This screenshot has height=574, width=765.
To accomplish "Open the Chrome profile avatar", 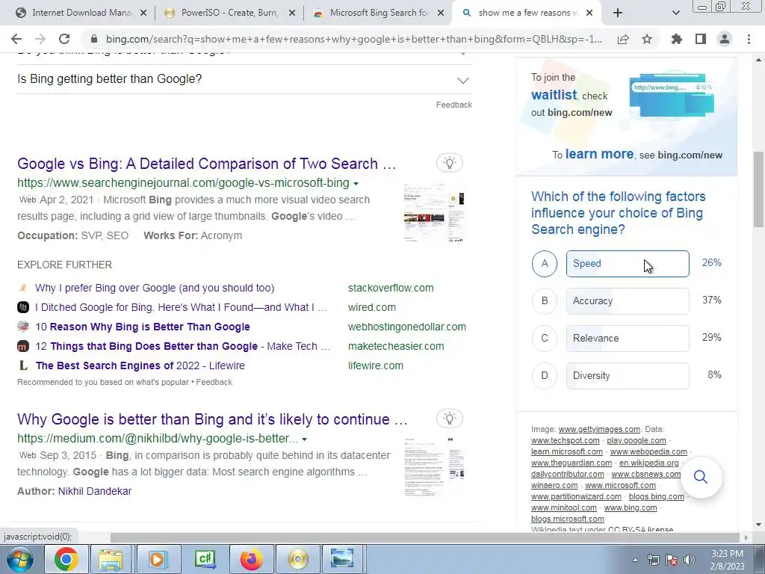I will tap(725, 39).
